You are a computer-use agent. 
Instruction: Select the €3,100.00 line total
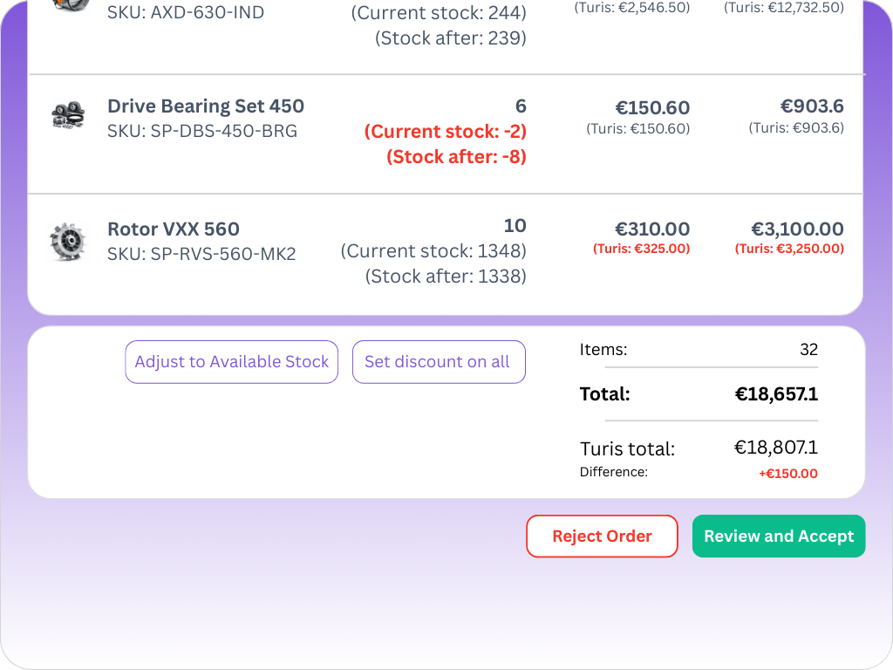click(797, 229)
